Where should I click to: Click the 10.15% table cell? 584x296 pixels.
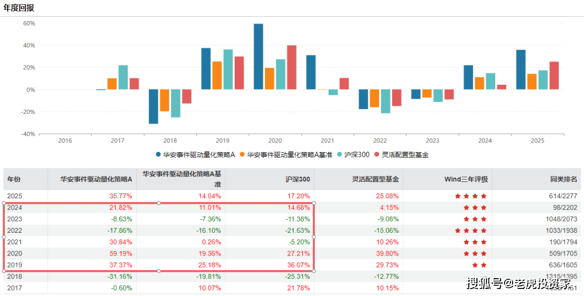[x=387, y=288]
